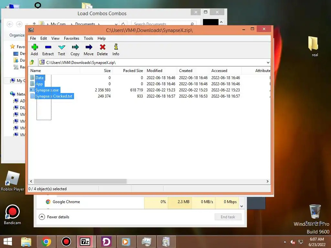Click the taskbar clock 6:07 AM
The height and width of the screenshot is (248, 331).
coord(317,239)
